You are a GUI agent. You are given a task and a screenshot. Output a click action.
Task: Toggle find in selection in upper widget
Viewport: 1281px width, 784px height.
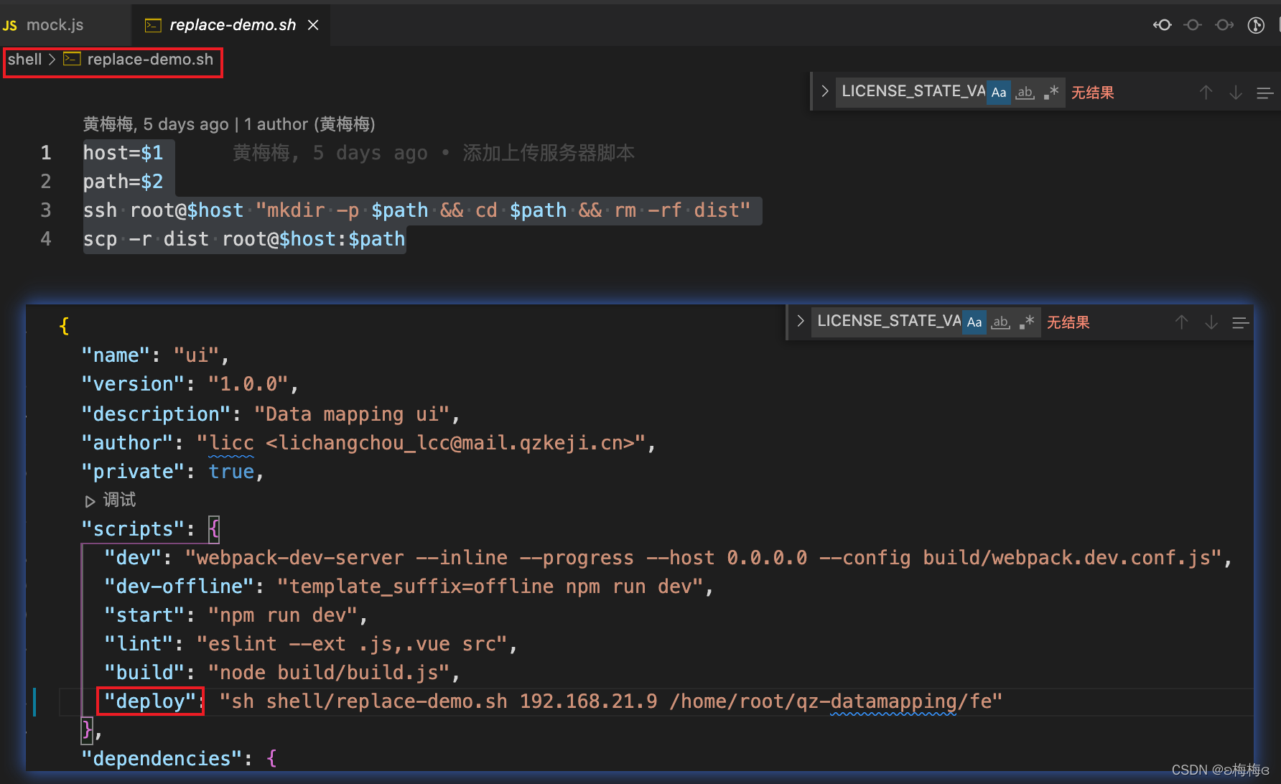point(1265,93)
